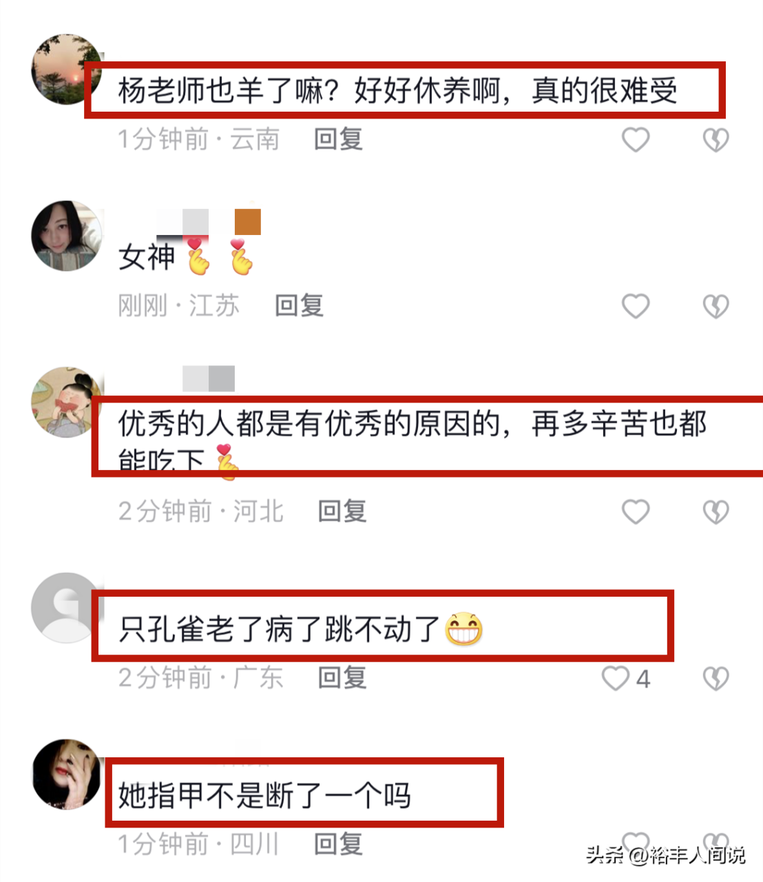Screen dimensions: 763x882
Task: Dislike the 女神 comment from Jiangsu
Action: coord(716,306)
